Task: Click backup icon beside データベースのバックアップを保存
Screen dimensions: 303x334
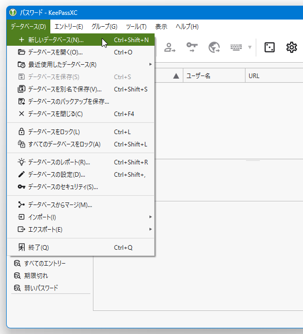Action: click(21, 101)
